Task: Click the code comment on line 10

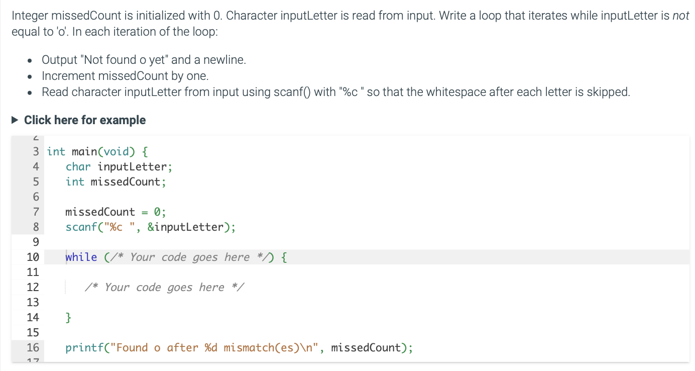Action: point(188,257)
